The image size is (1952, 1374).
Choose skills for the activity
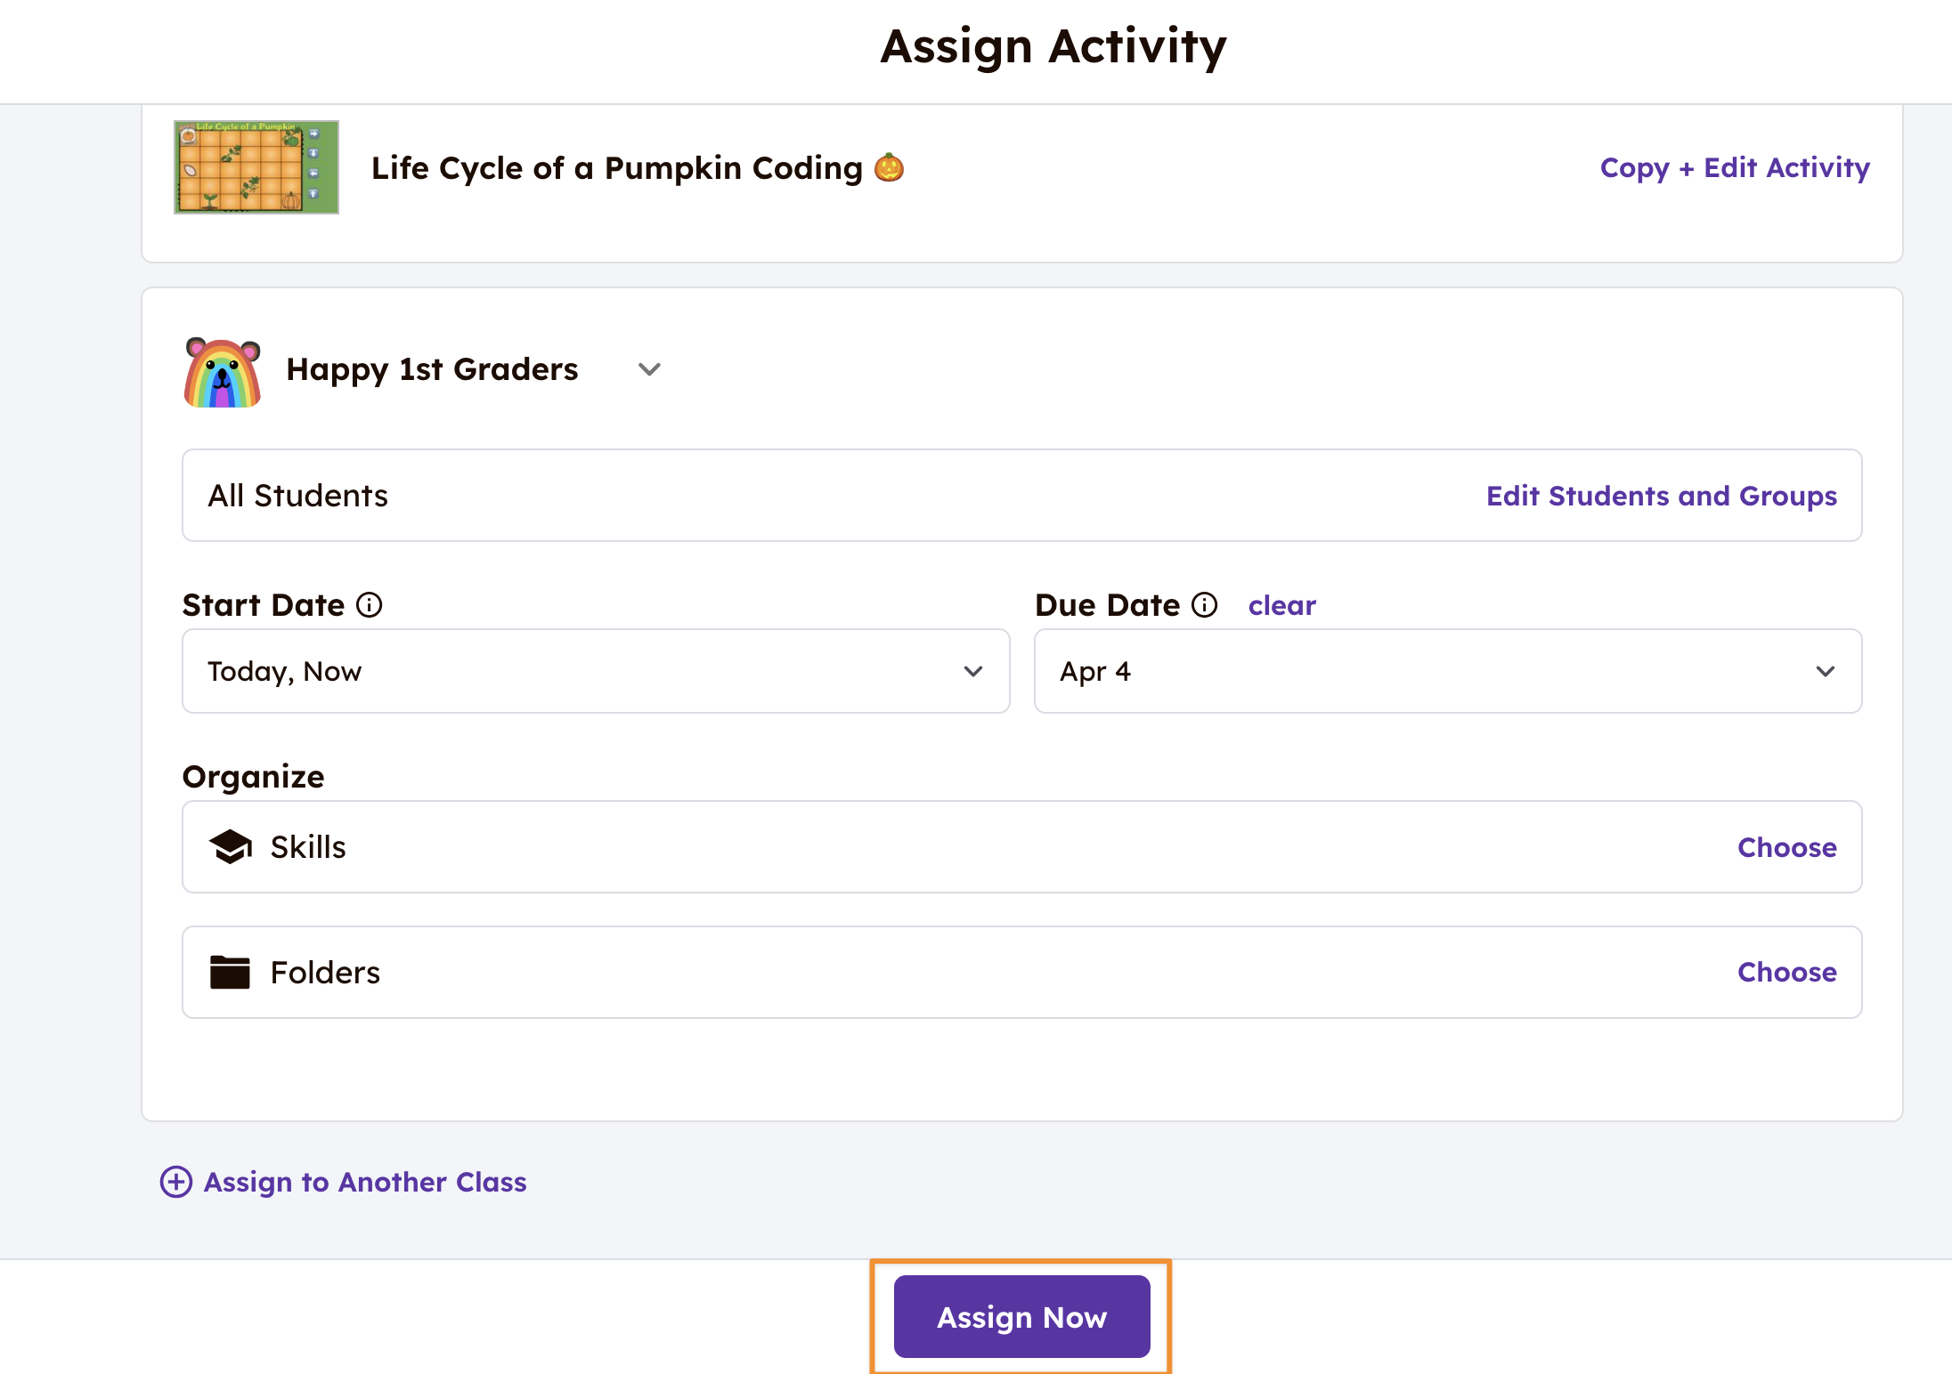tap(1786, 847)
